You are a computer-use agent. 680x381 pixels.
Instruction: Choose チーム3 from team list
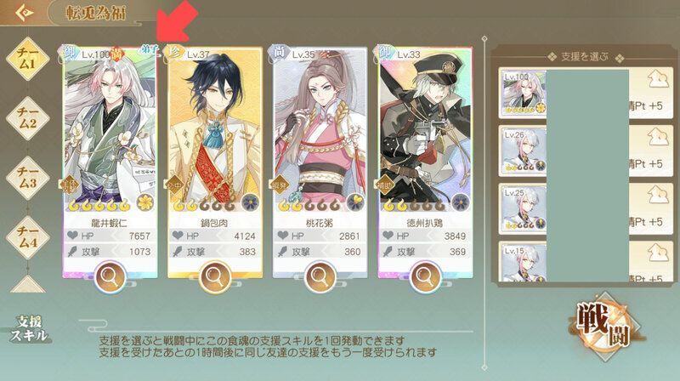coord(27,178)
